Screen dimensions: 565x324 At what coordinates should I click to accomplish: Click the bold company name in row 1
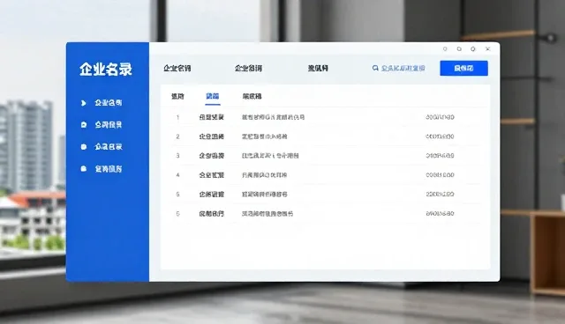[x=212, y=117]
